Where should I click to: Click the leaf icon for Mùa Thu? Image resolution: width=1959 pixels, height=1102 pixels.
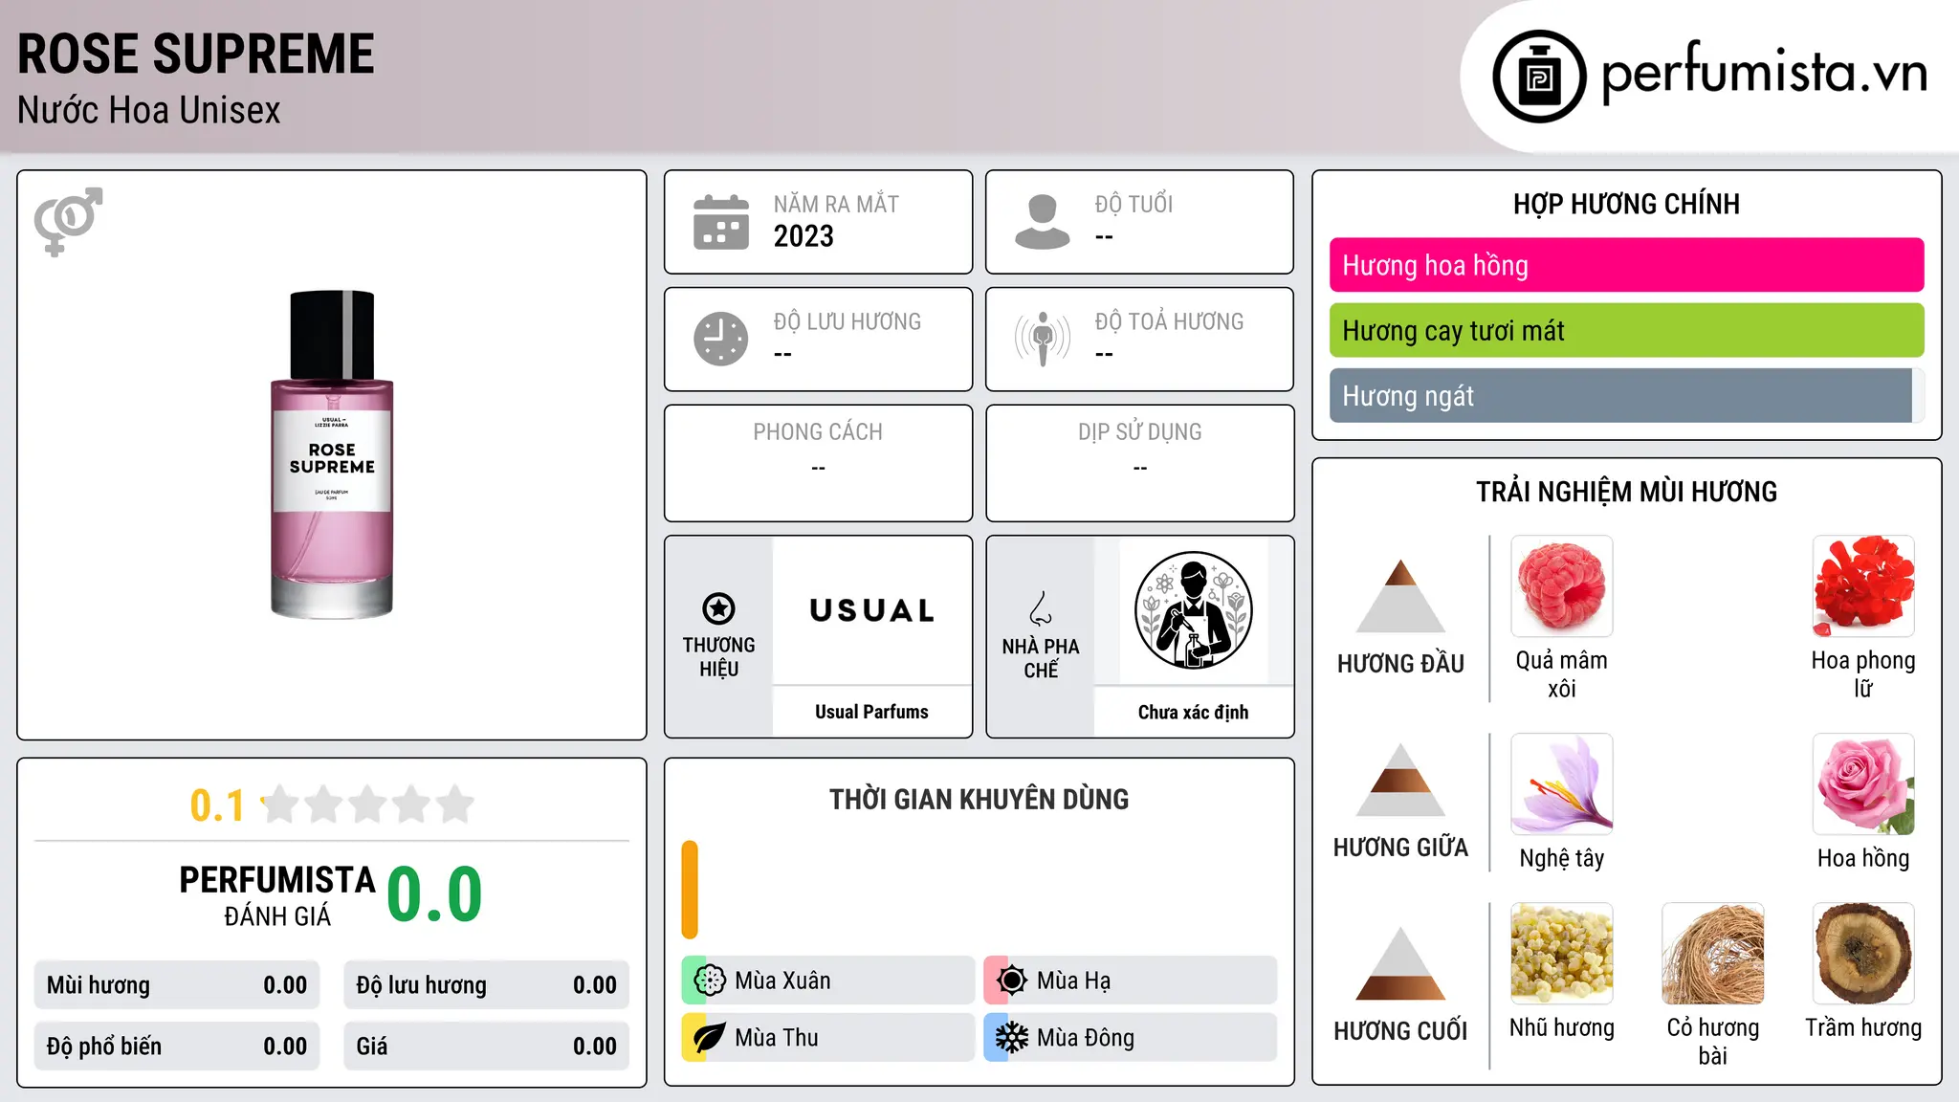click(x=709, y=1038)
